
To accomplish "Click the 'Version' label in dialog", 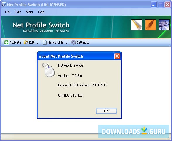I will point(63,76).
